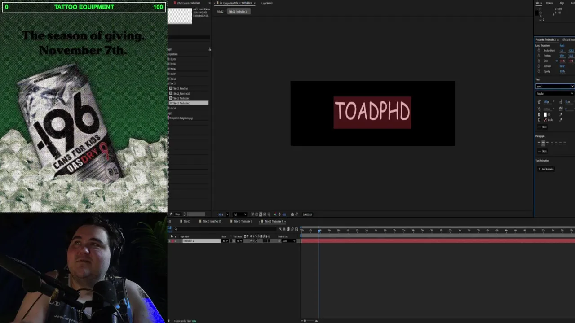Click Title 12 breadcrumb above viewer
The image size is (575, 323).
tap(221, 11)
